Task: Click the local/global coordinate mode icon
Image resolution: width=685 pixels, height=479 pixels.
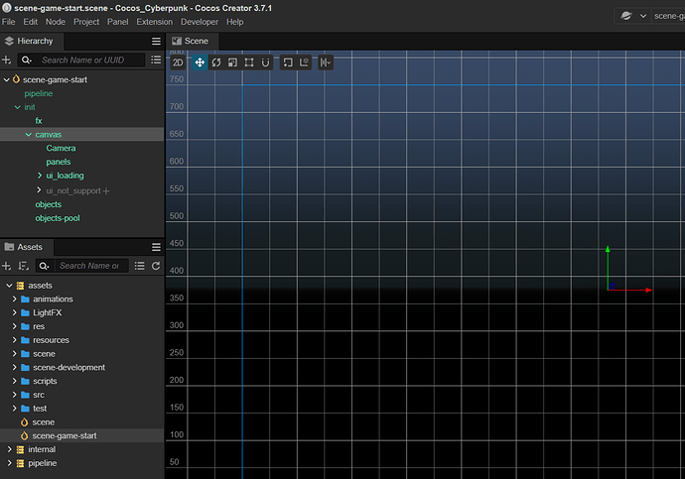Action: point(304,62)
